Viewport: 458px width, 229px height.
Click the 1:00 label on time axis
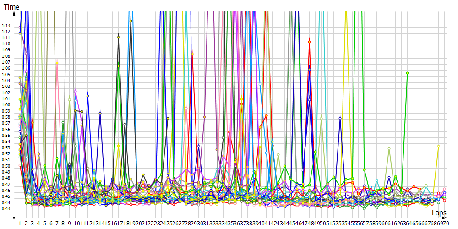(6, 105)
